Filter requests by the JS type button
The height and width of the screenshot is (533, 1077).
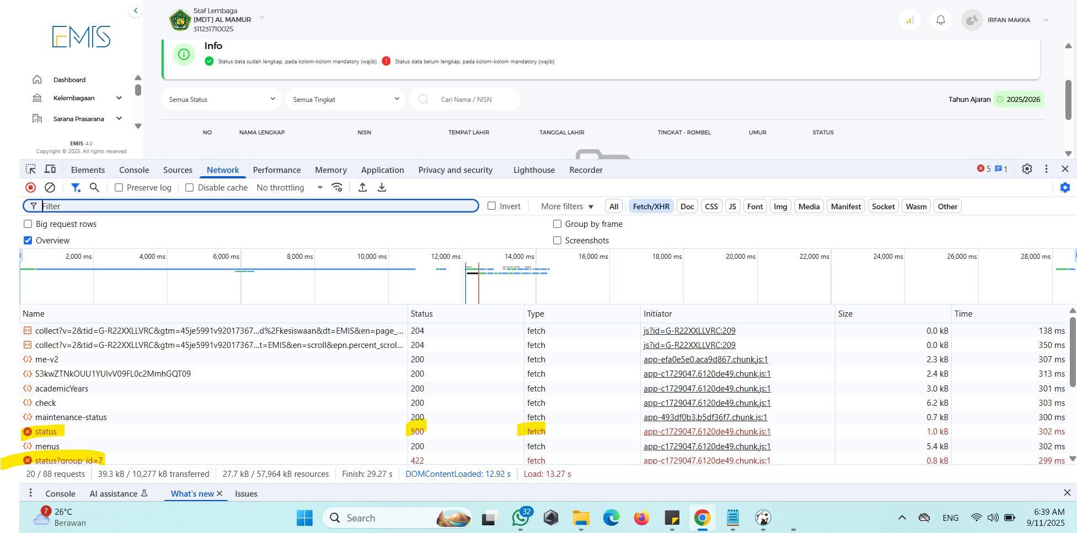tap(732, 206)
